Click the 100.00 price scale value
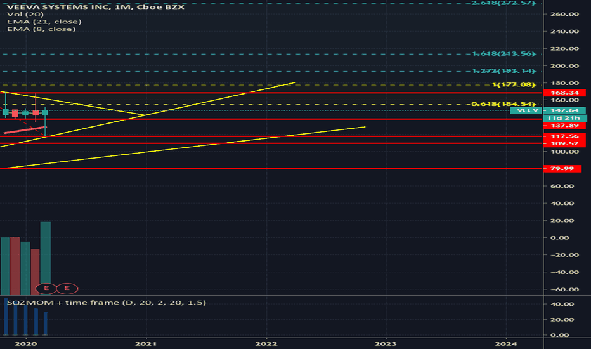This screenshot has height=349, width=591. point(564,152)
